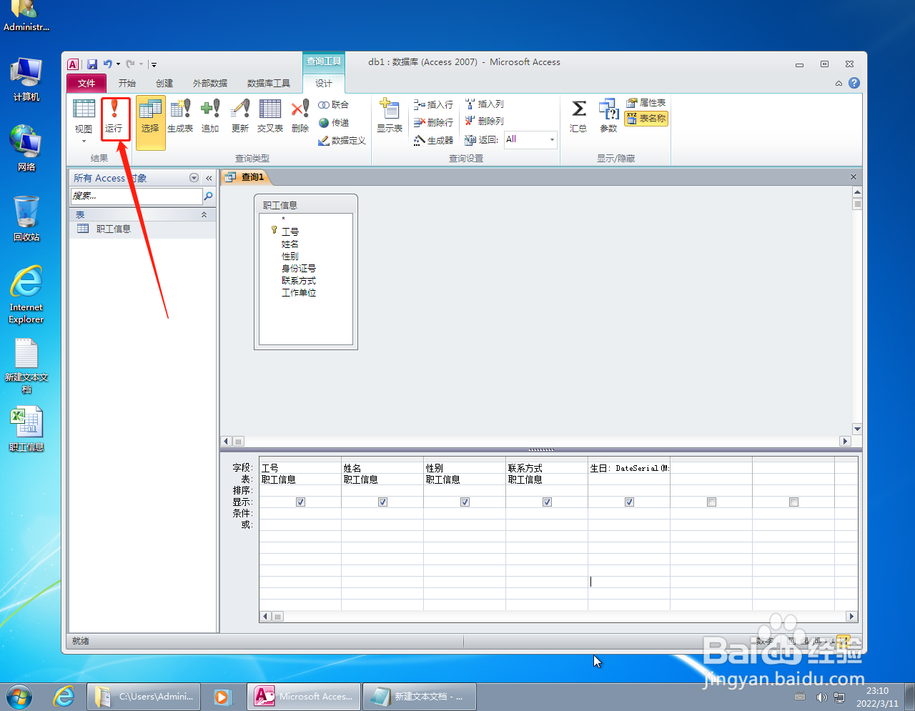The image size is (915, 711).
Task: Select the 传递 pass-through query
Action: click(x=334, y=123)
